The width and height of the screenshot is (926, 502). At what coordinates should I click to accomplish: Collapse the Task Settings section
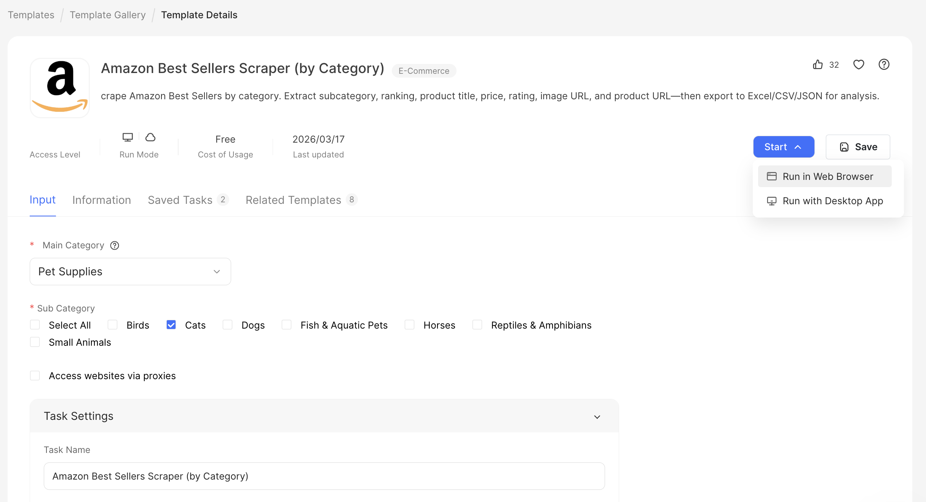[597, 417]
